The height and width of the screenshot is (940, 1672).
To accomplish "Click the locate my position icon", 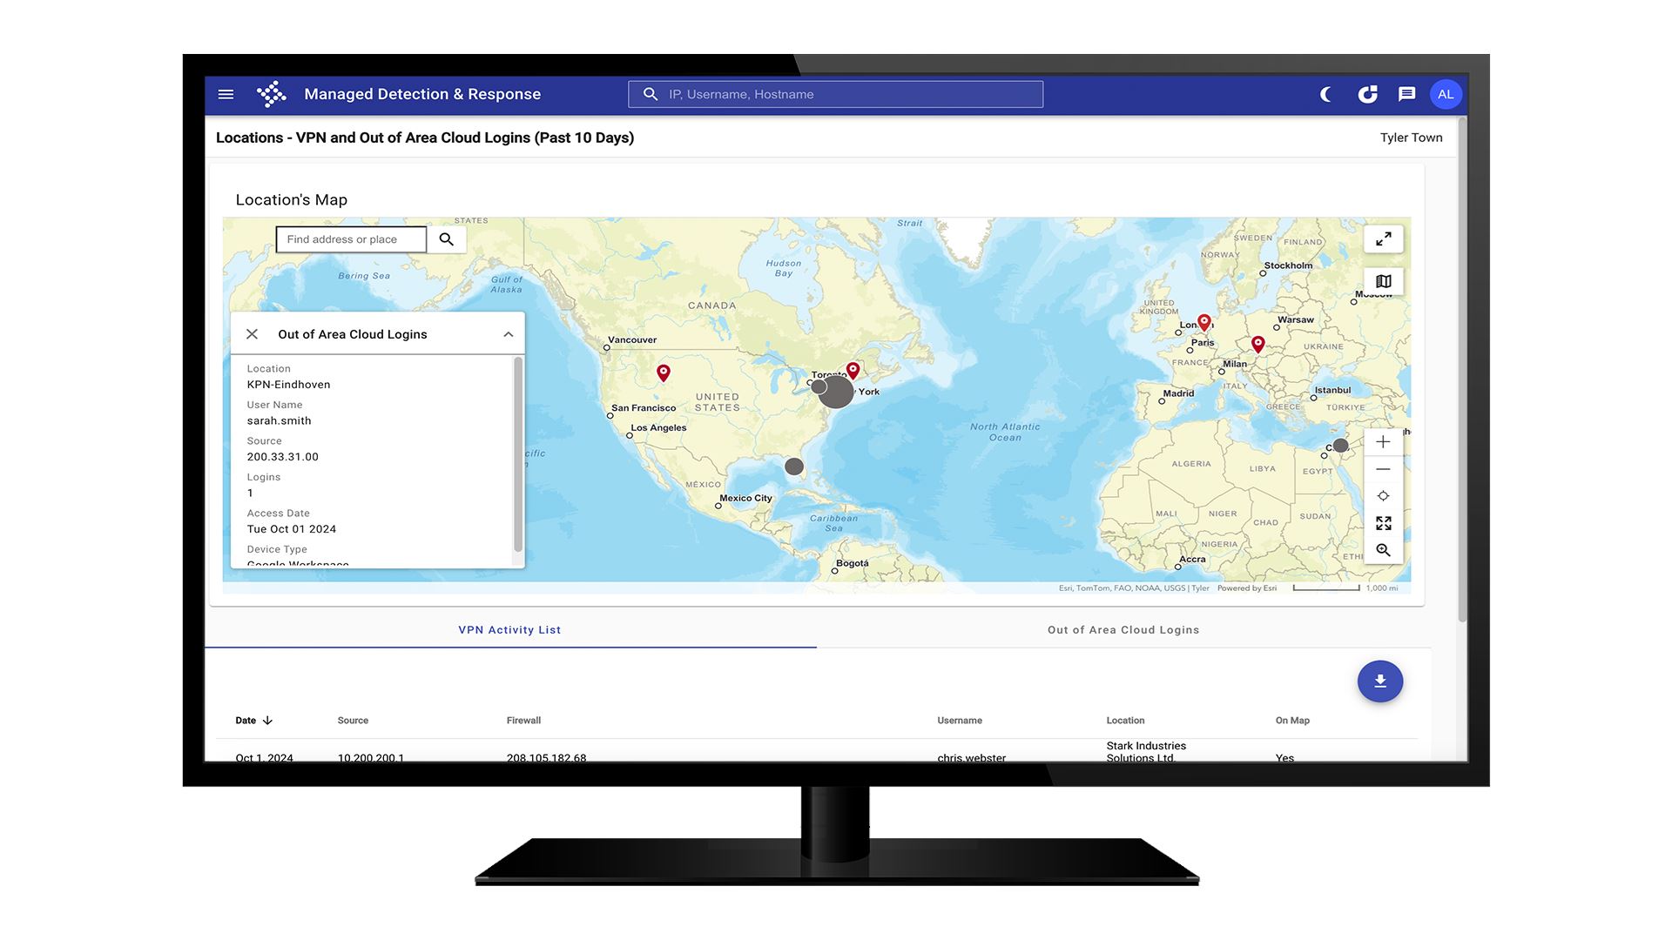I will [1383, 496].
